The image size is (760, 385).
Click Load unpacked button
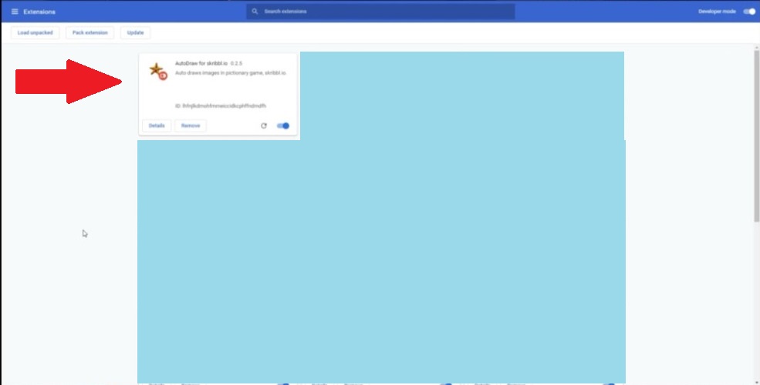pos(35,33)
